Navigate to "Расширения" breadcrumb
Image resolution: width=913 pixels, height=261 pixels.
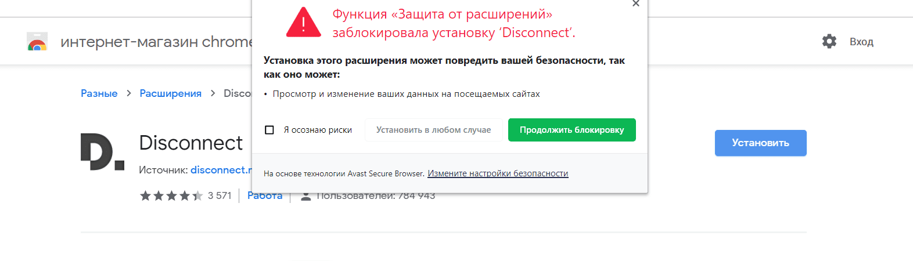[x=170, y=93]
